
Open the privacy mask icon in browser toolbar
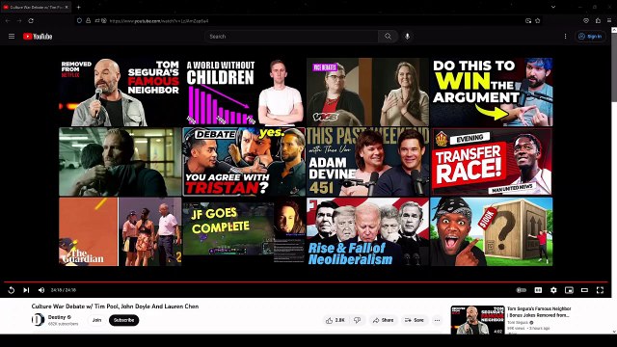[x=586, y=21]
